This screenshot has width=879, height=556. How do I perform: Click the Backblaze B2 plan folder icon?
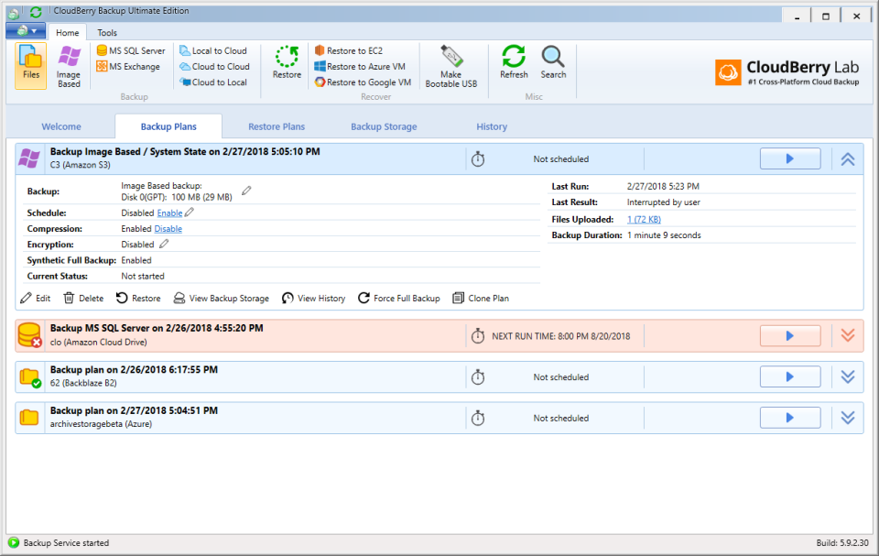click(29, 377)
